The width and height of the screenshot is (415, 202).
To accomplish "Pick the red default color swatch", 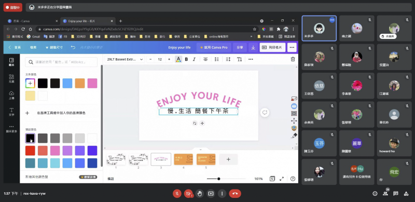I will pyautogui.click(x=30, y=151).
